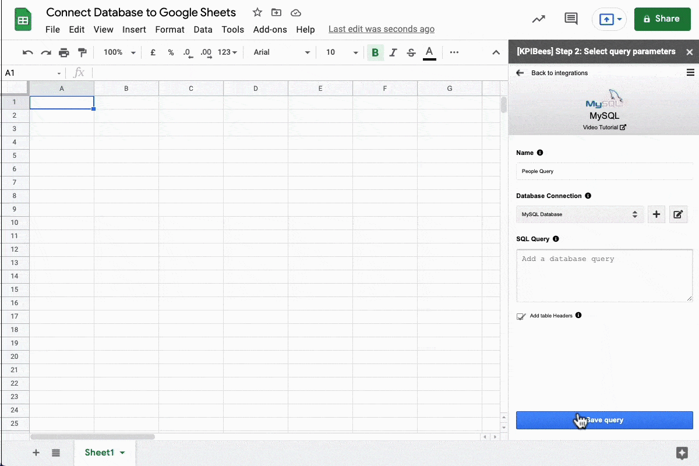The width and height of the screenshot is (699, 466).
Task: Edit the current database connection
Action: [678, 214]
